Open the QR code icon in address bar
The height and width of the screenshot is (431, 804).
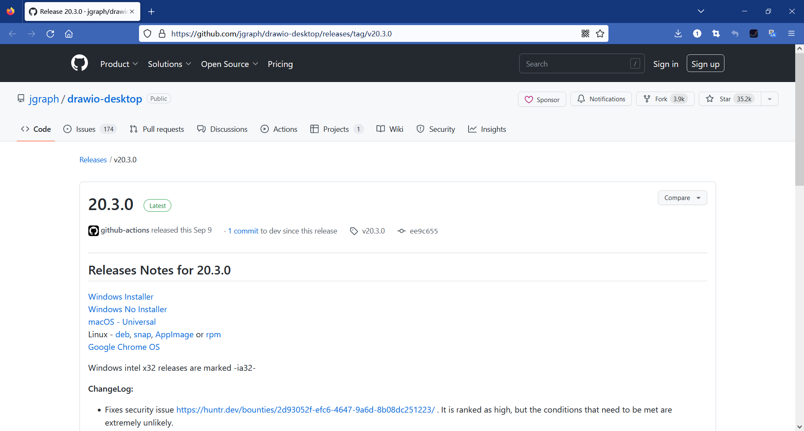click(x=585, y=34)
